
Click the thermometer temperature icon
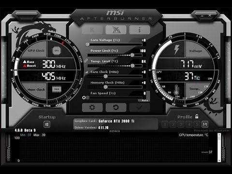176,90
